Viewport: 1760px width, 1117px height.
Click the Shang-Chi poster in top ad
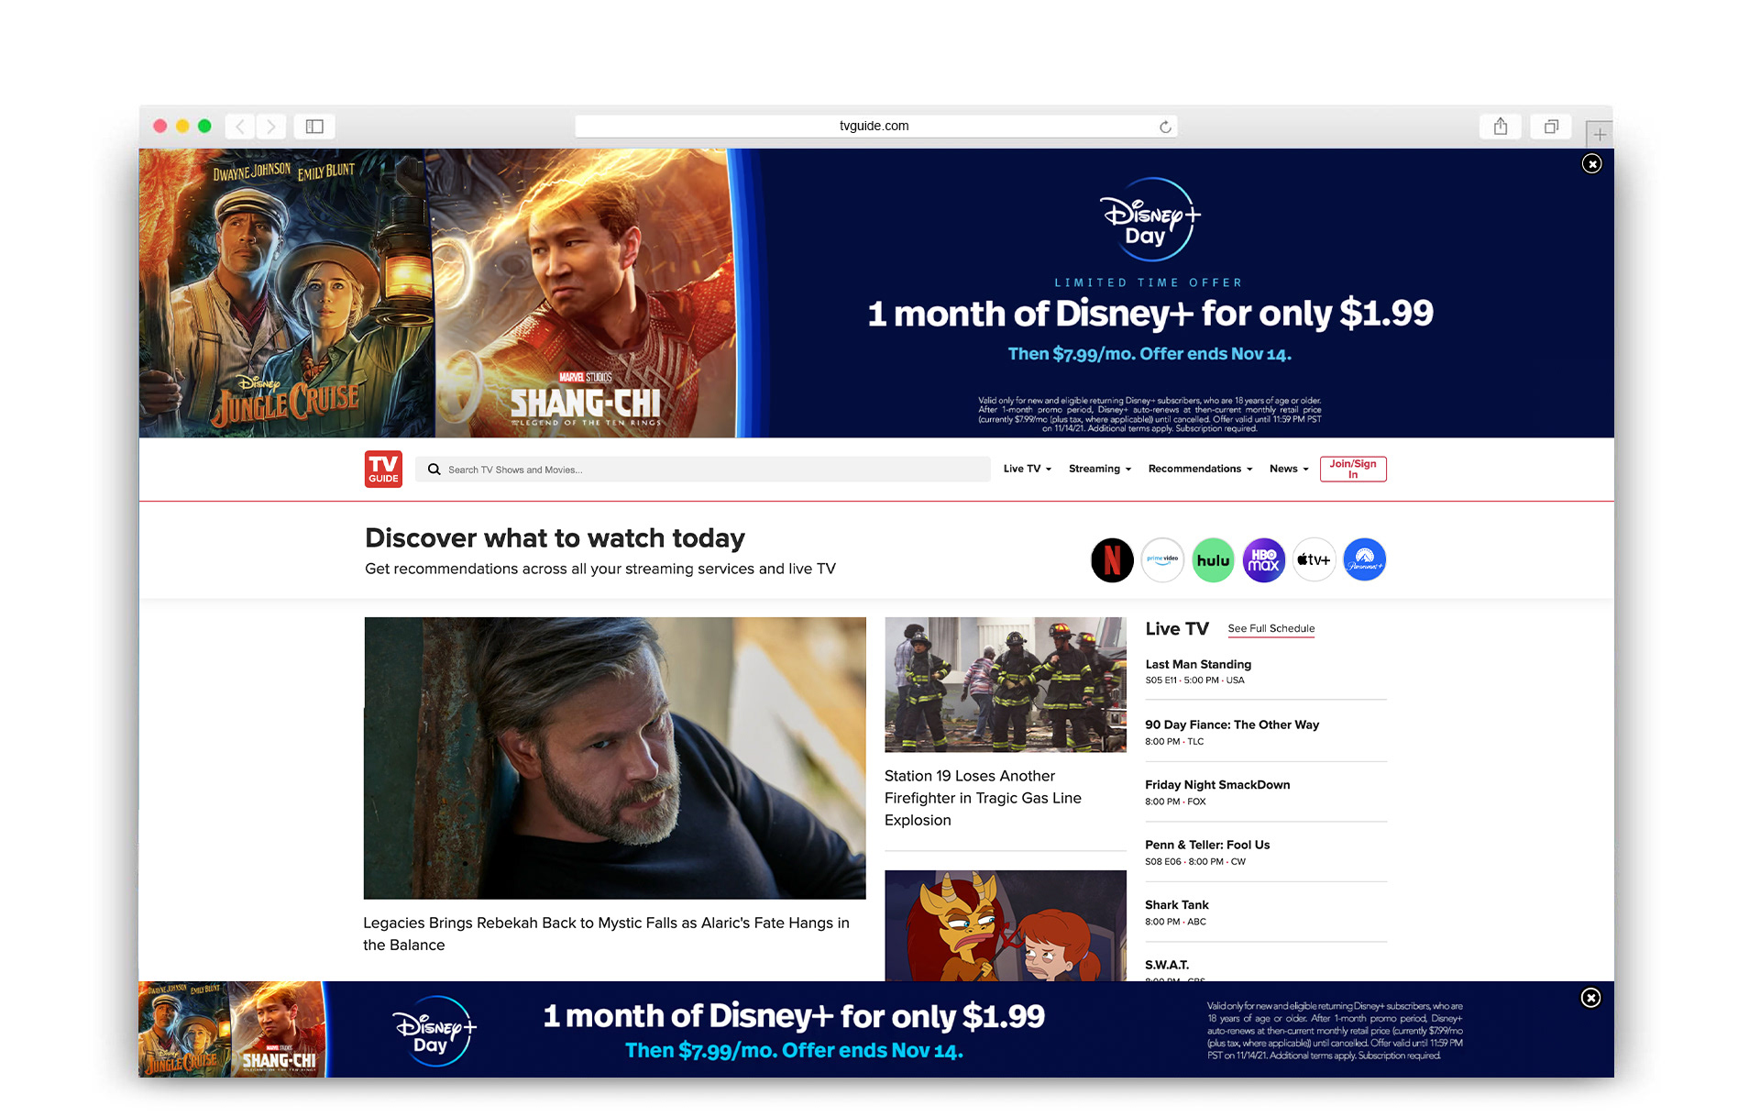pyautogui.click(x=584, y=293)
